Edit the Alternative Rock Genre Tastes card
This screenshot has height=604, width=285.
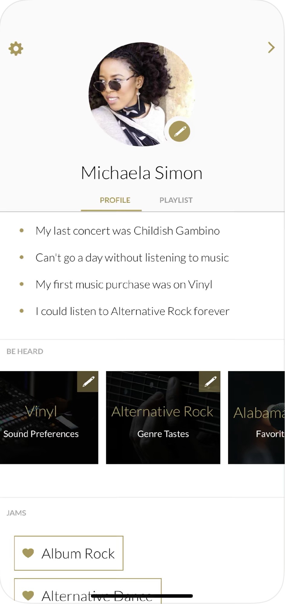tap(210, 381)
